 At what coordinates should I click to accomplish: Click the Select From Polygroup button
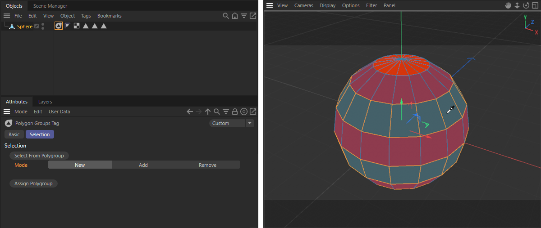click(x=39, y=156)
